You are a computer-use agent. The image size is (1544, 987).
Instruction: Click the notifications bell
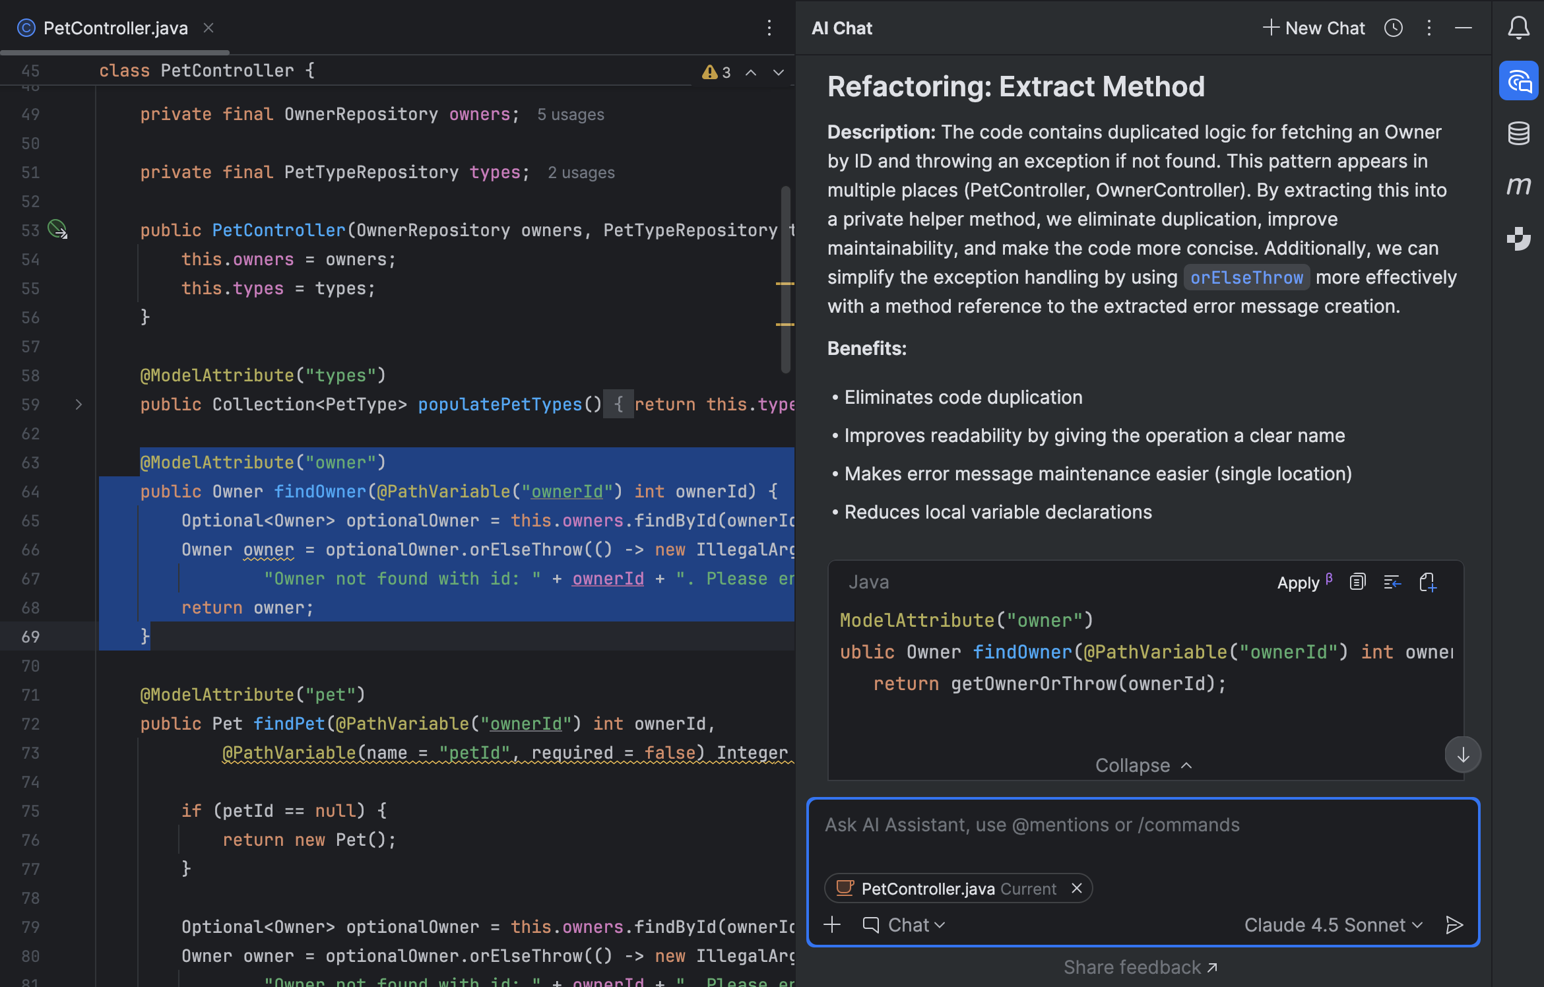tap(1519, 28)
